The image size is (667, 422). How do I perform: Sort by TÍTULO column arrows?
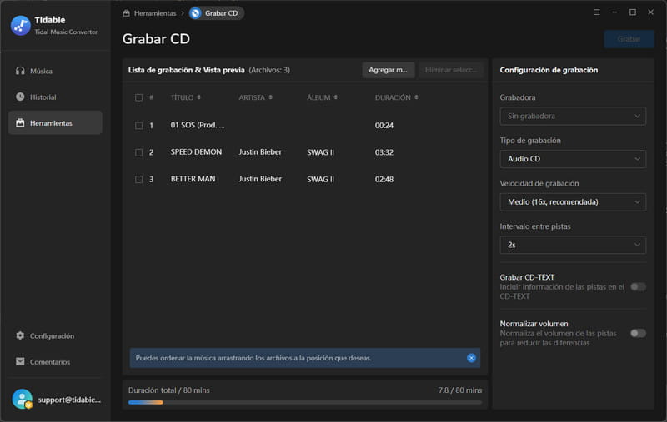[x=198, y=97]
